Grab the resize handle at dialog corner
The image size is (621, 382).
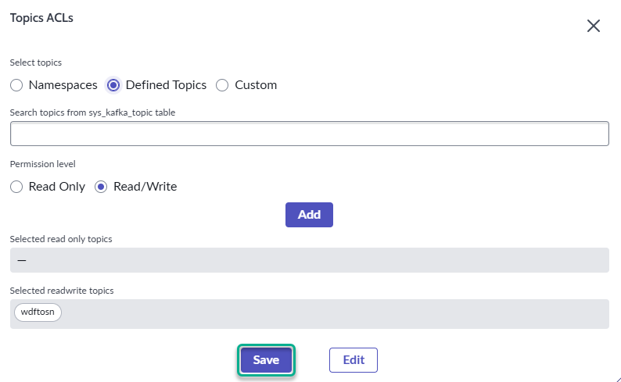click(x=616, y=377)
